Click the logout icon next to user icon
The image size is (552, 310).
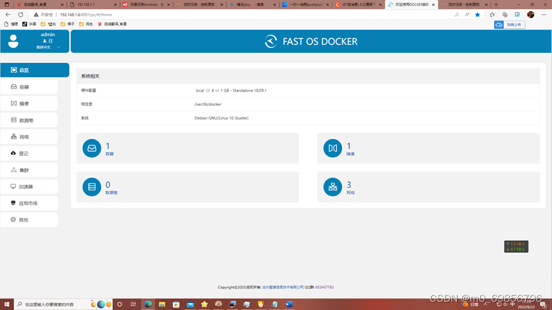point(50,41)
